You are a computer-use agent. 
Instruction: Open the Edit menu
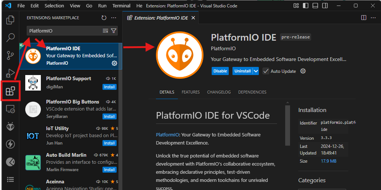point(35,6)
